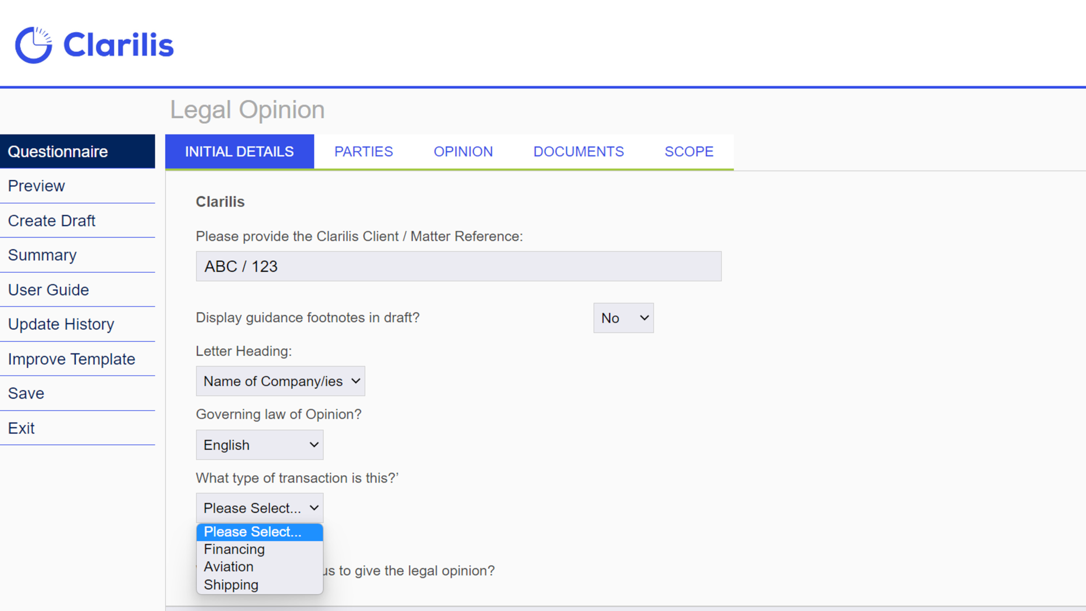Collapse the transaction type Please Select dropdown
The width and height of the screenshot is (1086, 611).
tap(260, 508)
